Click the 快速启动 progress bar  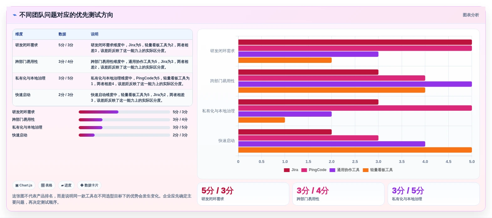point(124,135)
